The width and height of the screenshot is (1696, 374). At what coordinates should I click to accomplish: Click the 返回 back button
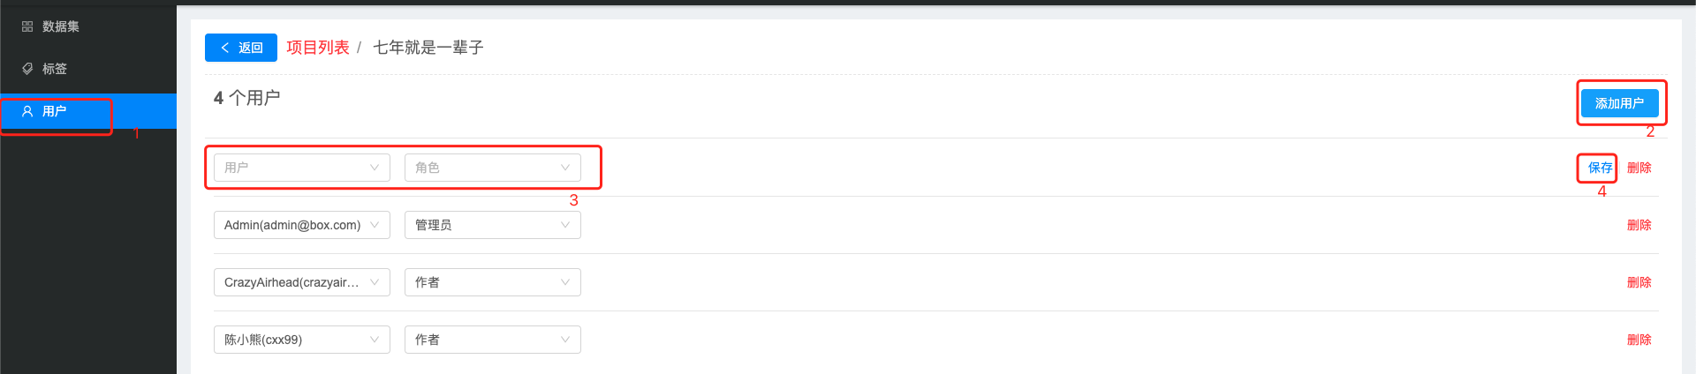point(241,48)
